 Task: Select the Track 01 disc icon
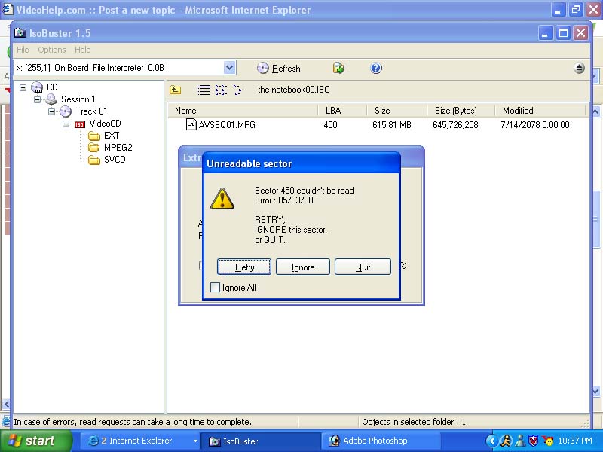[66, 111]
